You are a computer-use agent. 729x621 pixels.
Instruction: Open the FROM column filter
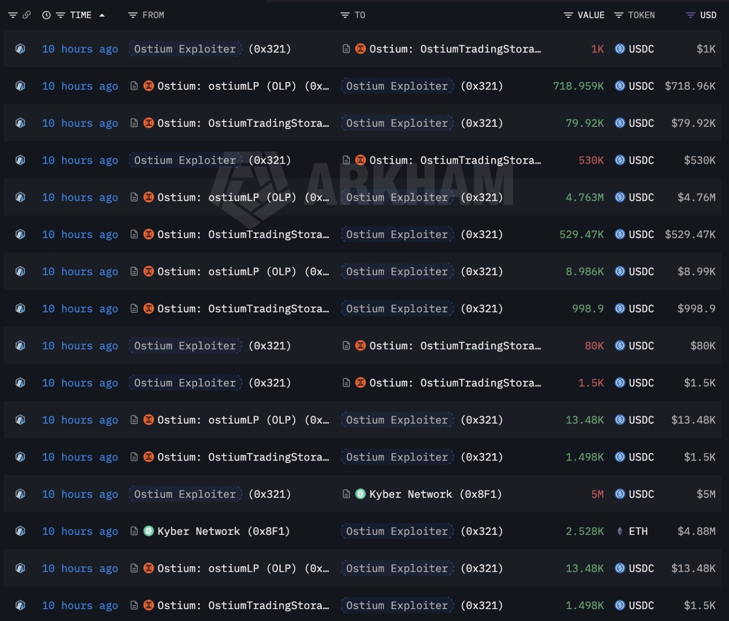[x=133, y=15]
